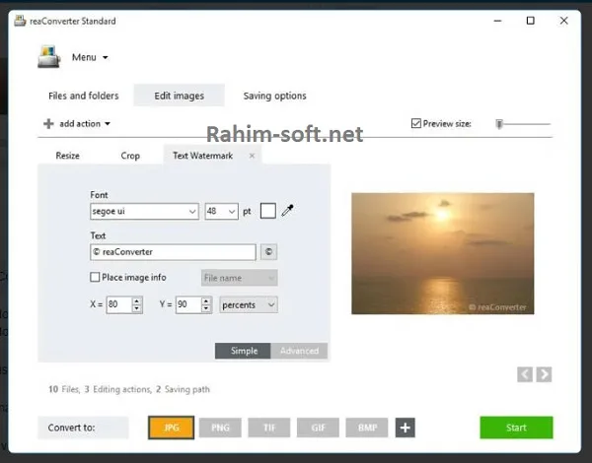Open the white font color swatch

point(268,211)
